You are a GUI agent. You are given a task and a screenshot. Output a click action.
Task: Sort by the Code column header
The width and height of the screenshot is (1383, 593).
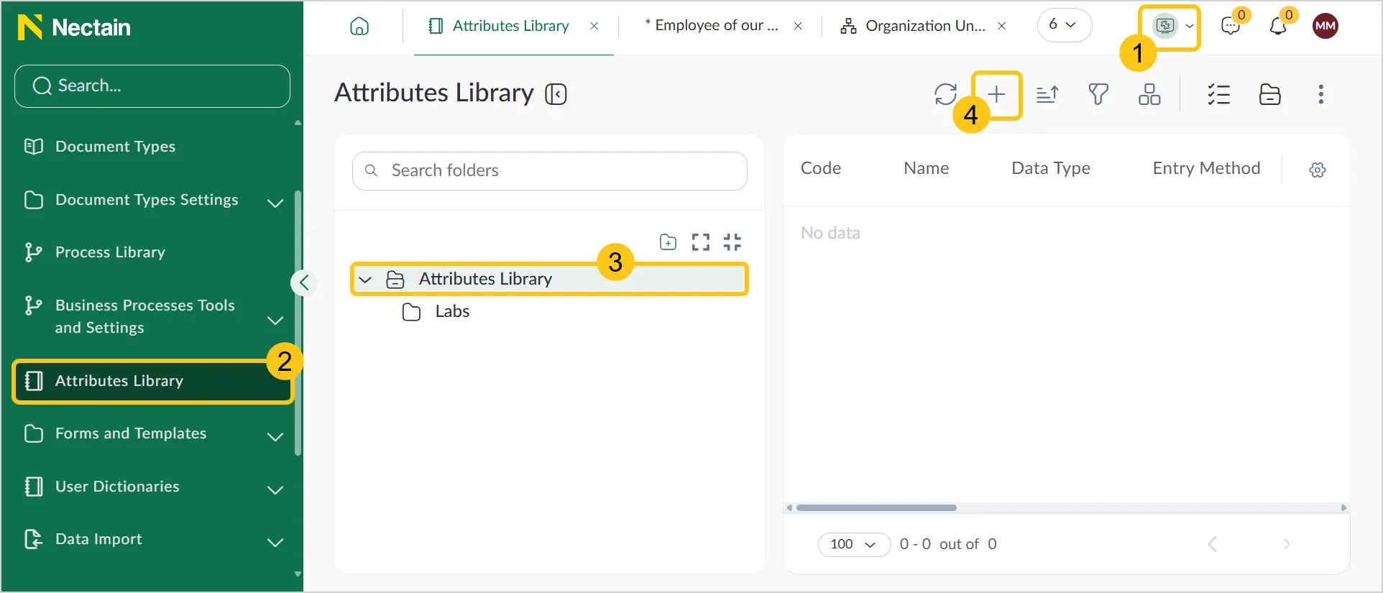[x=821, y=168]
